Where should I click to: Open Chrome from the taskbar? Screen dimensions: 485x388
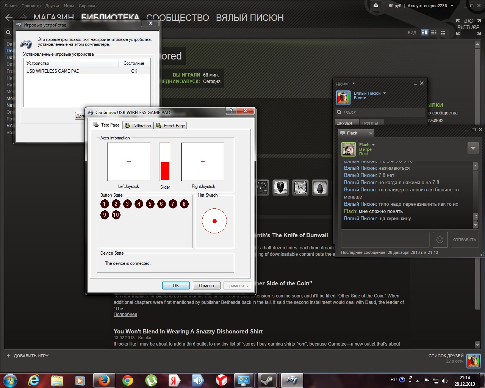tap(128, 380)
